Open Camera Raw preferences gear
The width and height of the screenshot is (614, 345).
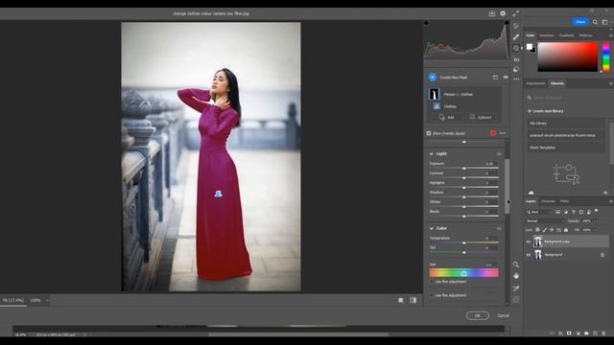pos(503,13)
